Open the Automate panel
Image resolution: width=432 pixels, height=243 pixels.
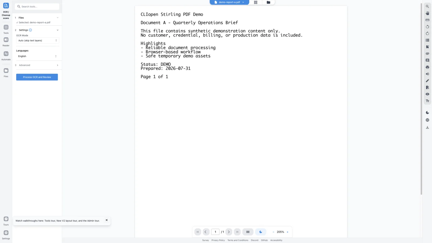pos(6,54)
